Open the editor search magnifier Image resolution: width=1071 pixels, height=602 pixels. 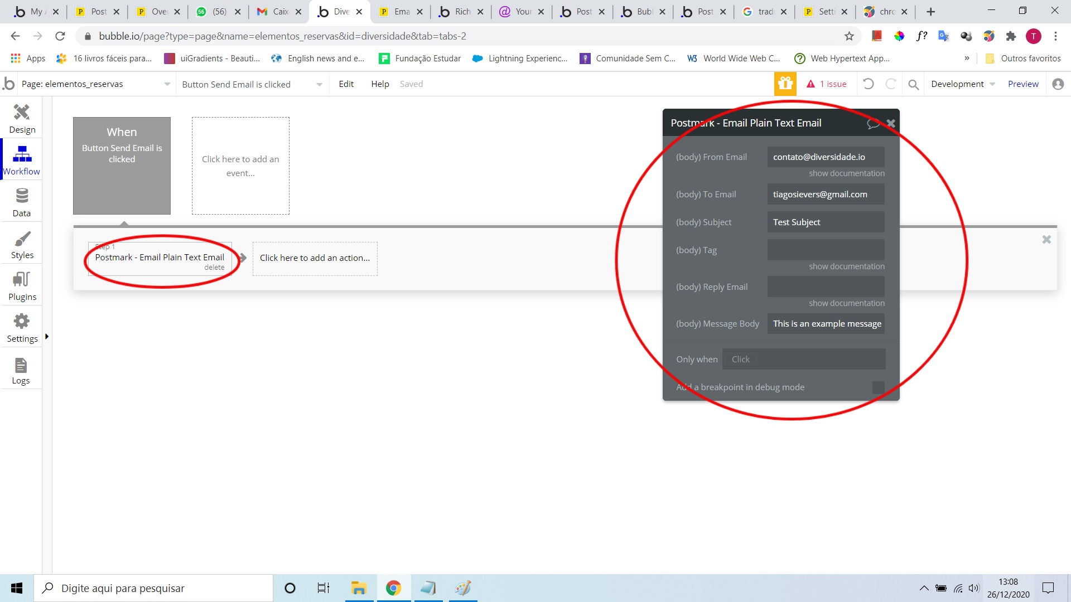(x=913, y=84)
